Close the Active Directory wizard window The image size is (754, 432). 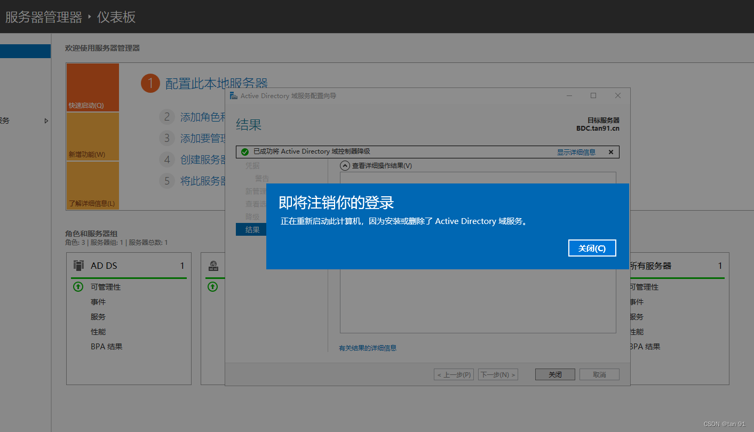tap(618, 95)
